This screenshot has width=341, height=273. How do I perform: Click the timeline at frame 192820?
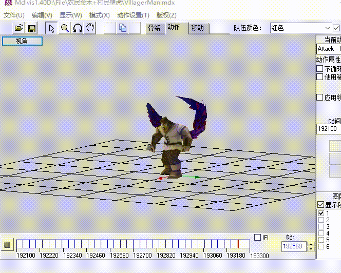[x=157, y=244]
